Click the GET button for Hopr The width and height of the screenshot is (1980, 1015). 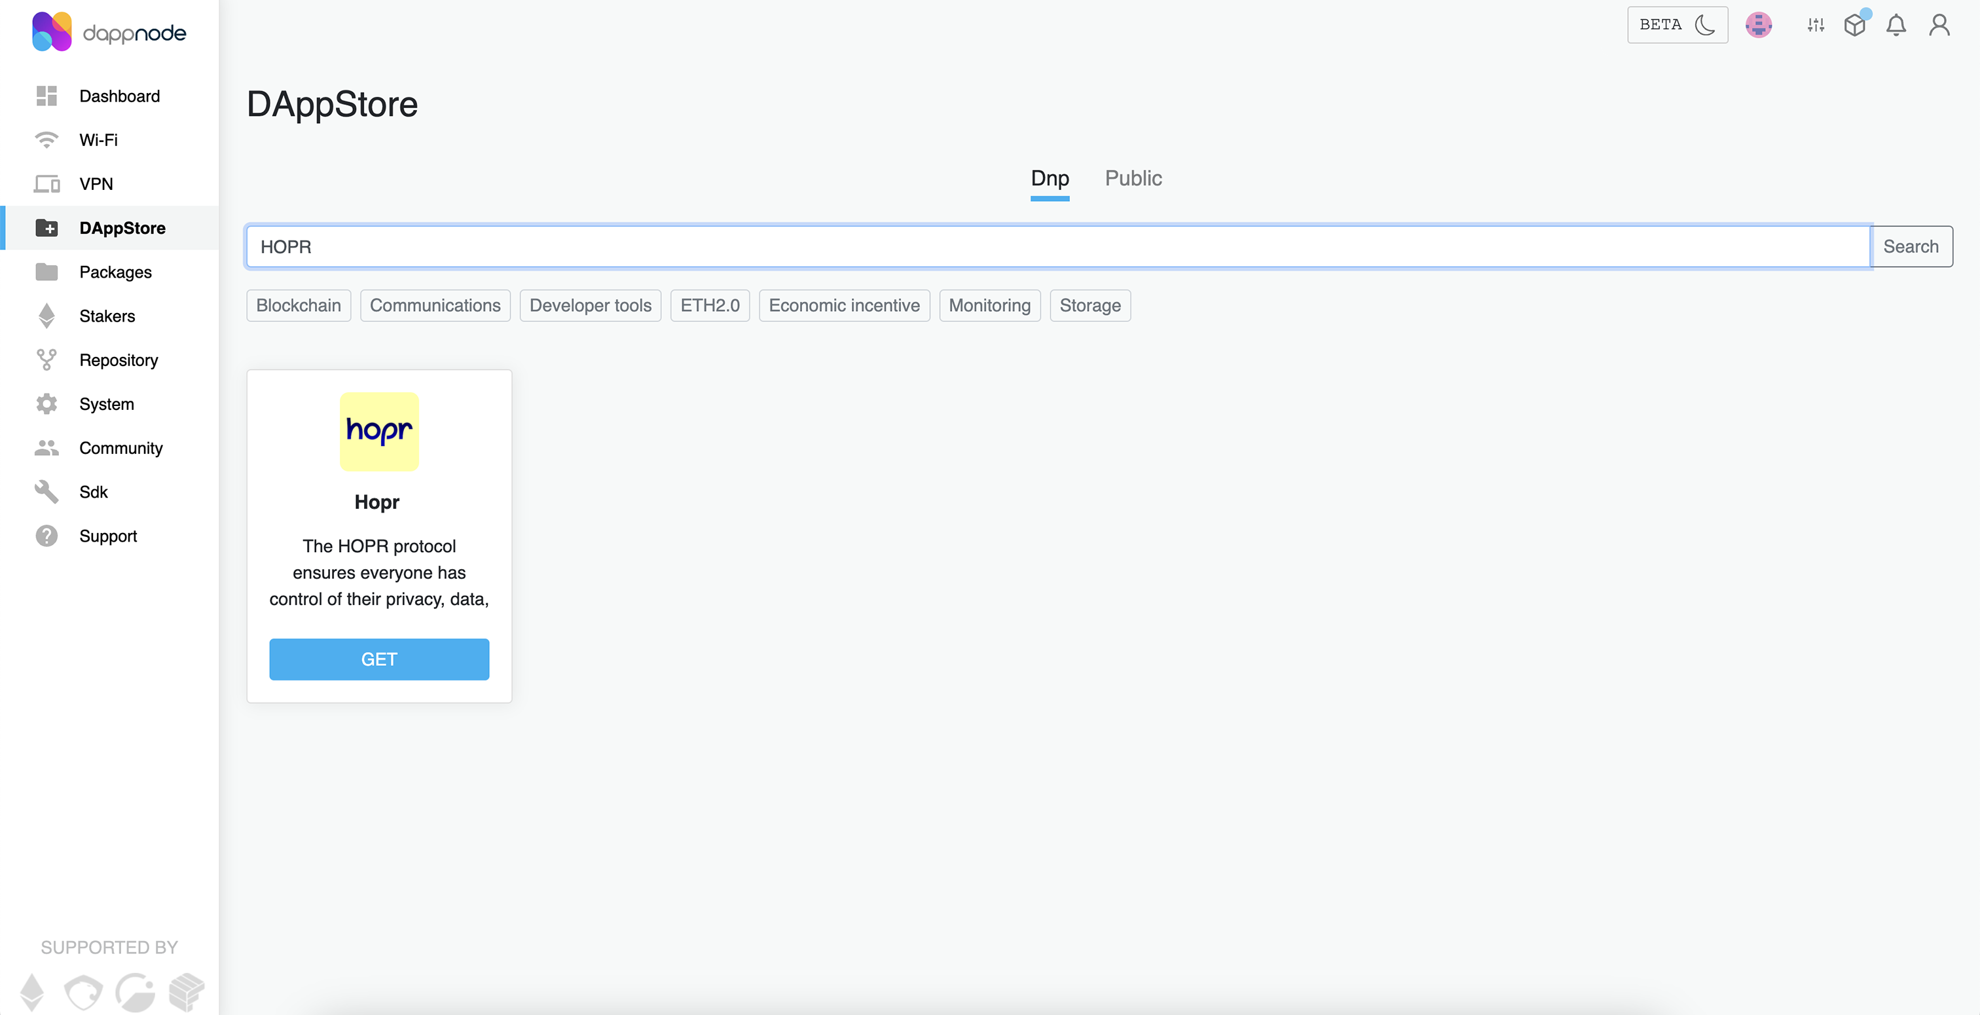click(379, 659)
